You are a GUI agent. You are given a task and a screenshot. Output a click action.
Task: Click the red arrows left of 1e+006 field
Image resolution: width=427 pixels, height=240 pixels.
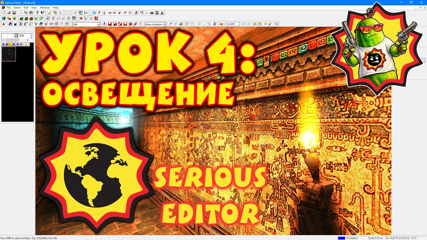(x=221, y=24)
